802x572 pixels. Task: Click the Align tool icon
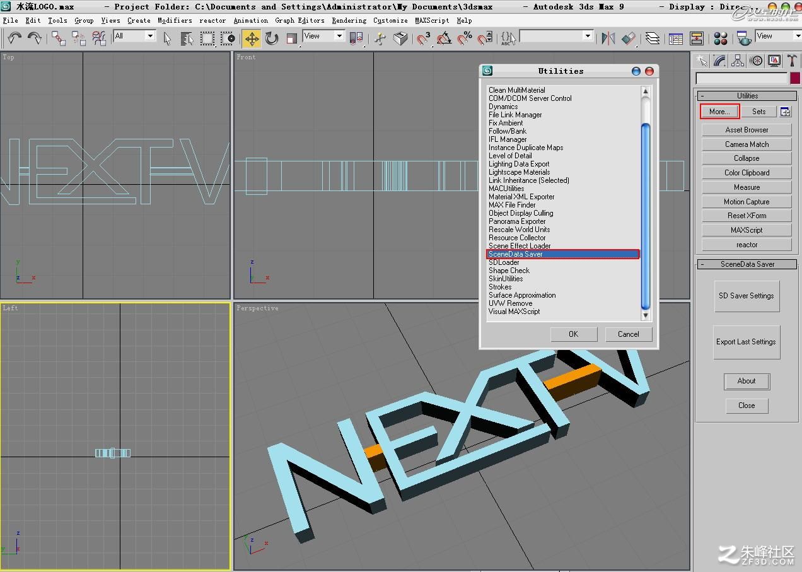tap(628, 38)
